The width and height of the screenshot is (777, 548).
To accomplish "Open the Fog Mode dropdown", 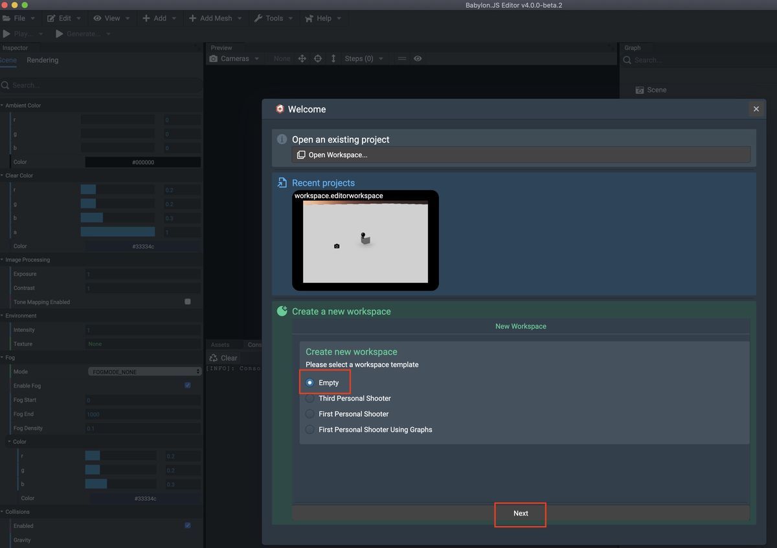I will pos(144,371).
